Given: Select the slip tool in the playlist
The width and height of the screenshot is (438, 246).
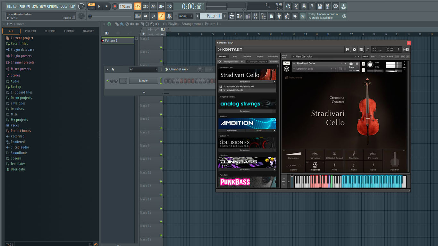Looking at the screenshot, I should [x=137, y=24].
